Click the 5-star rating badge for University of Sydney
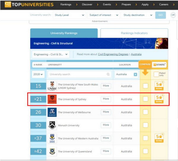The image size is (178, 161). click(159, 99)
